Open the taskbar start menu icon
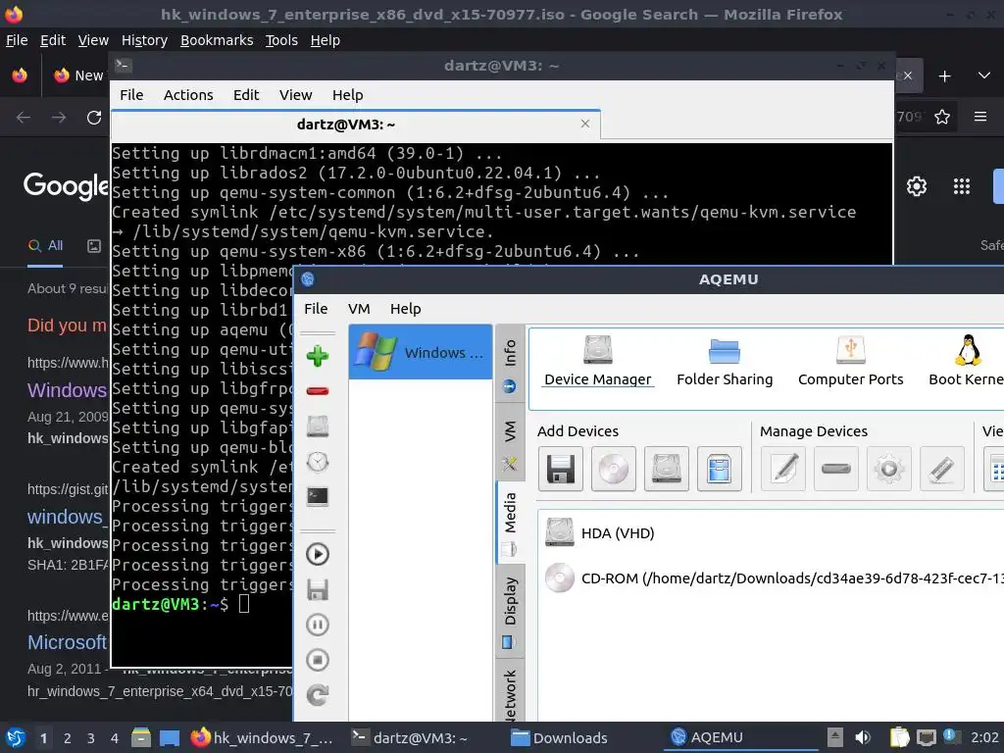Viewport: 1004px width, 753px height. (16, 738)
